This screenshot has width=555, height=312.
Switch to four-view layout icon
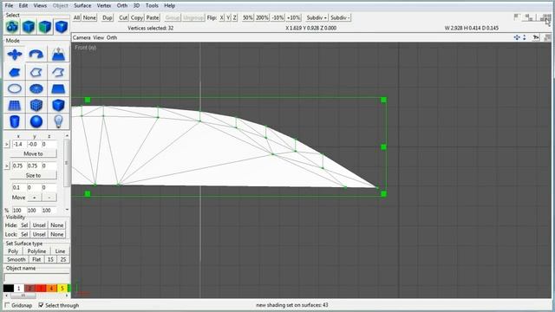[545, 17]
